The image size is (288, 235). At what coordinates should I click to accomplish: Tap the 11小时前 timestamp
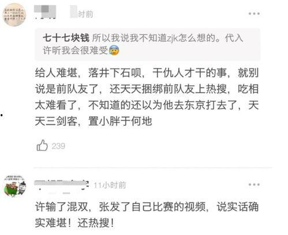click(110, 185)
